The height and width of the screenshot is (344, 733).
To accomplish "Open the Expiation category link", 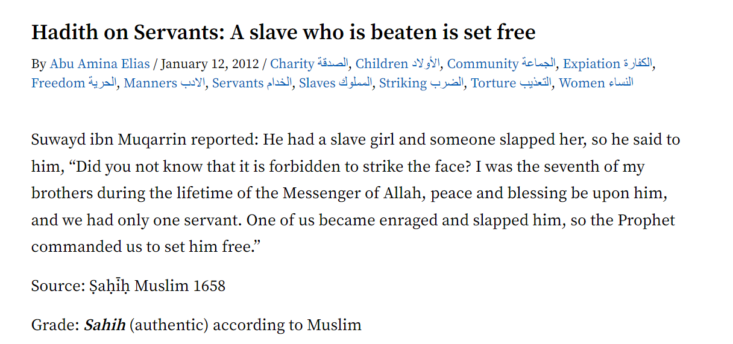I will (x=608, y=64).
